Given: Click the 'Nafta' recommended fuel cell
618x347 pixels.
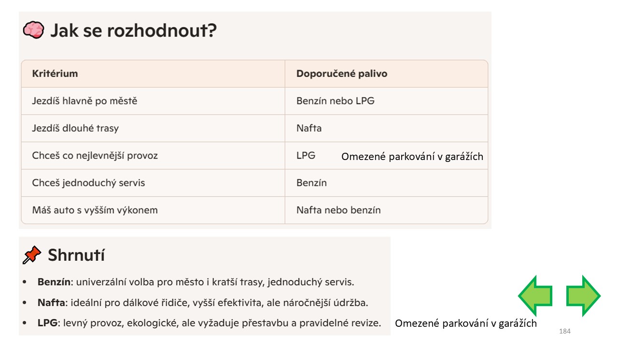Looking at the screenshot, I should (386, 128).
